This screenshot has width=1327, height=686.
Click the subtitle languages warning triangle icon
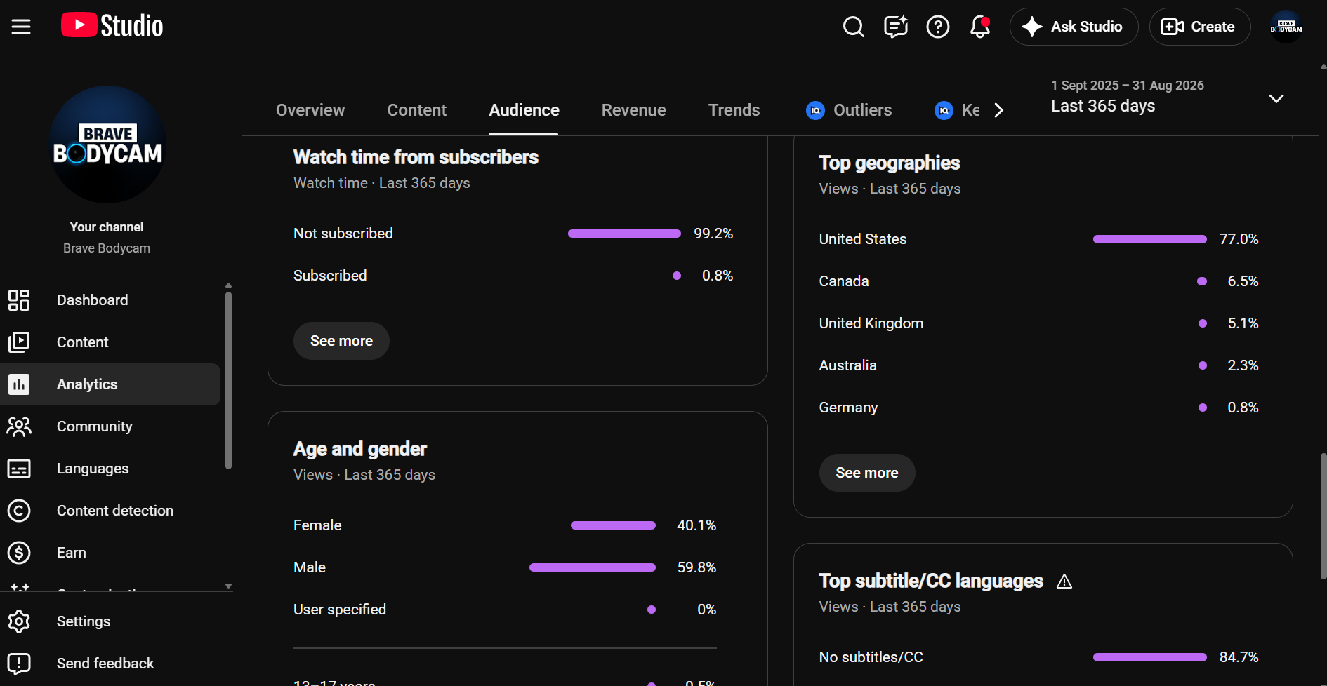1064,581
